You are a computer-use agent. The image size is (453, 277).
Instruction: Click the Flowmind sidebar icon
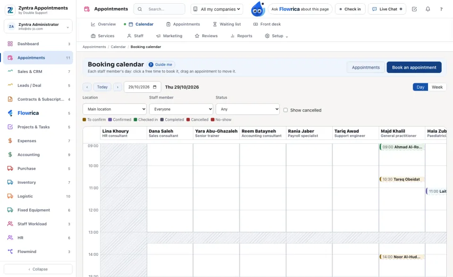[x=10, y=251]
